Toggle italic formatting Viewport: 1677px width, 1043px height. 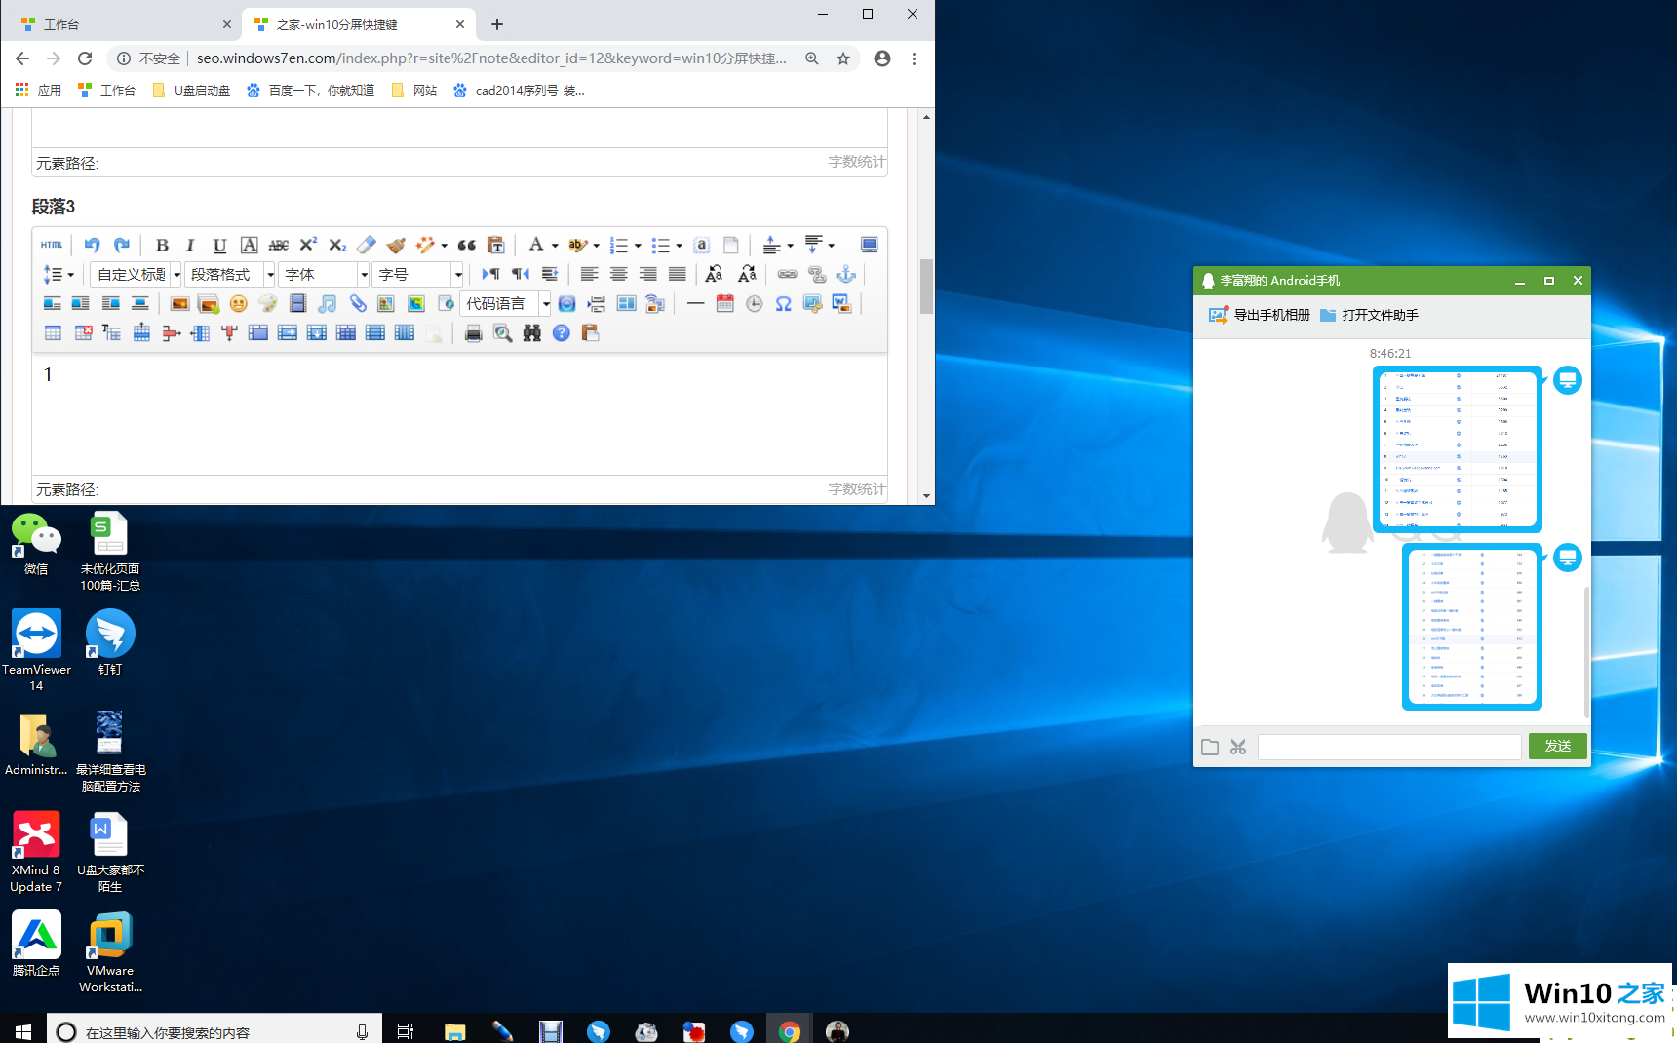[x=190, y=245]
